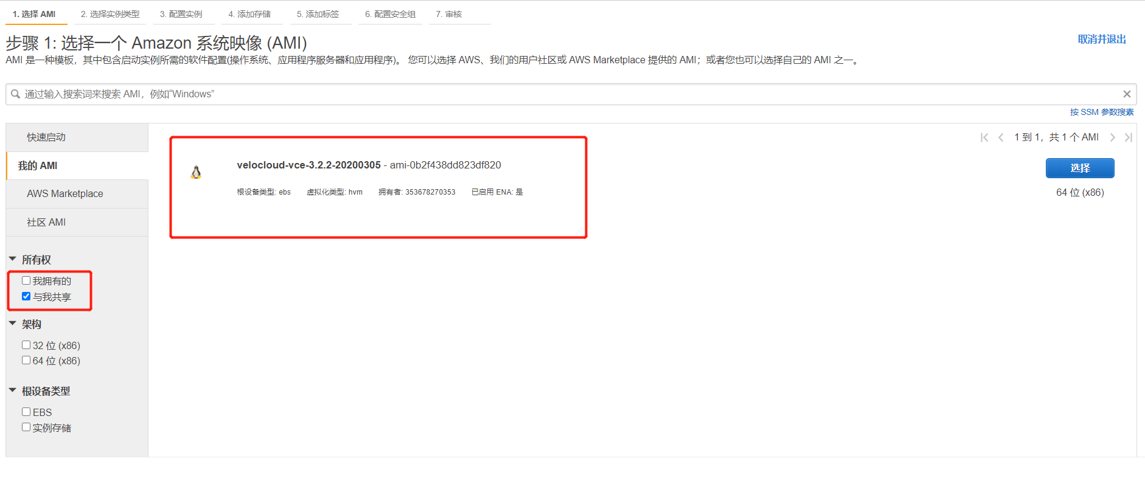Select the 快速启动 sidebar category
The image size is (1145, 492).
(x=77, y=137)
